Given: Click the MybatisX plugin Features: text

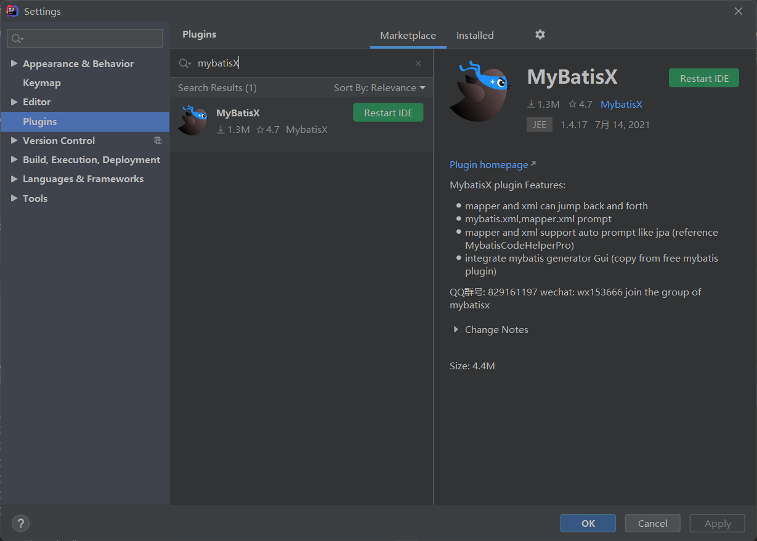Looking at the screenshot, I should (508, 185).
